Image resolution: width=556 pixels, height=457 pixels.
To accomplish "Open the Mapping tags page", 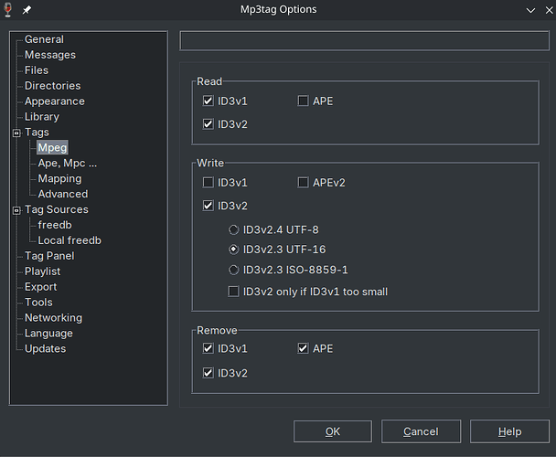I will click(x=59, y=179).
